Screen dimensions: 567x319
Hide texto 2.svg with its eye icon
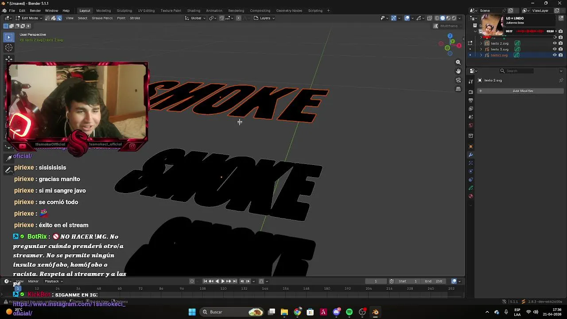555,43
